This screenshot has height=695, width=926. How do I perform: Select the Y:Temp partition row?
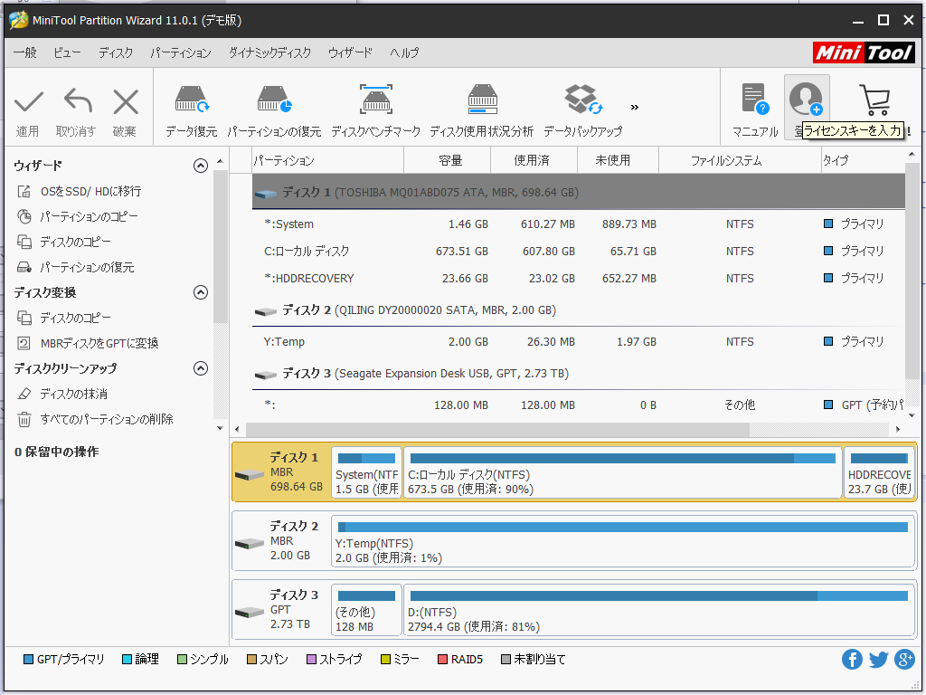(578, 341)
